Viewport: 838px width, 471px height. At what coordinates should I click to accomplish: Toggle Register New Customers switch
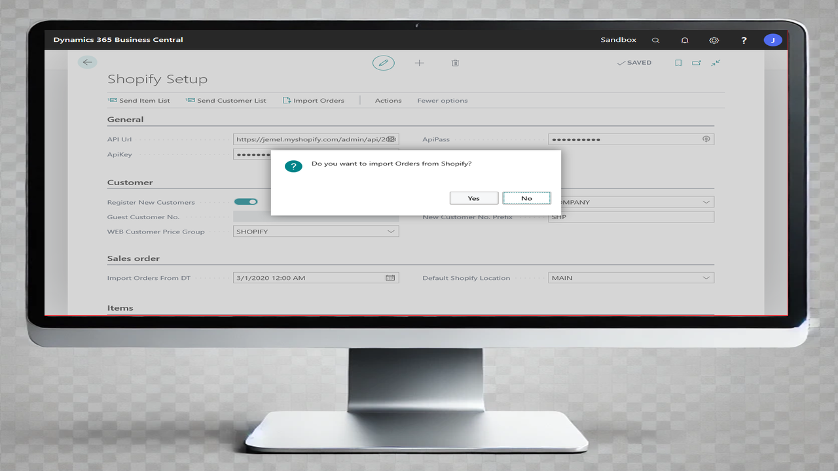pyautogui.click(x=246, y=202)
